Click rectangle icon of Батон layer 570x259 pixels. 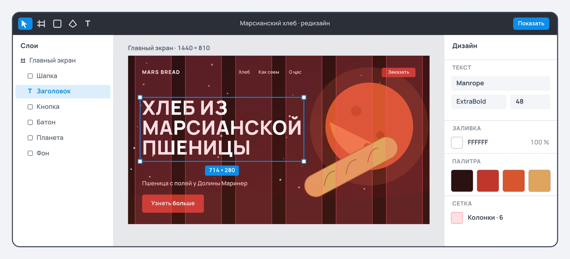pyautogui.click(x=30, y=122)
